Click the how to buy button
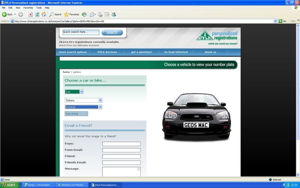 [76, 114]
